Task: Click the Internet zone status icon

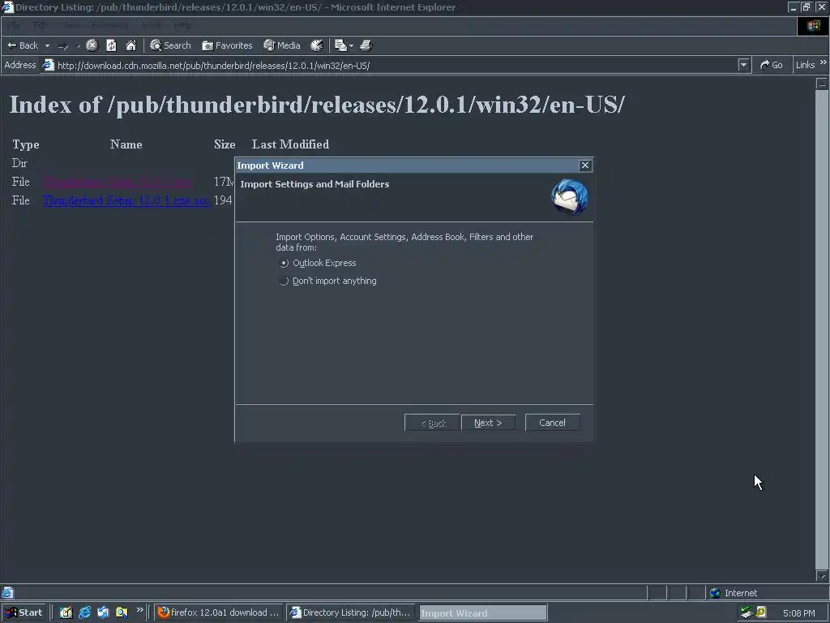Action: 715,593
